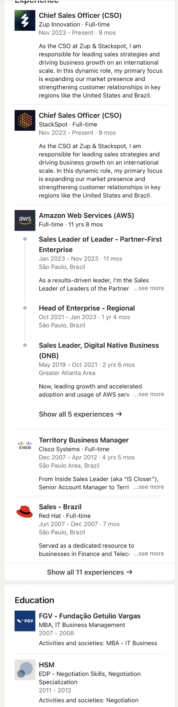This screenshot has height=707, width=178.
Task: Click the Amazon Web Services logo
Action: click(x=25, y=220)
